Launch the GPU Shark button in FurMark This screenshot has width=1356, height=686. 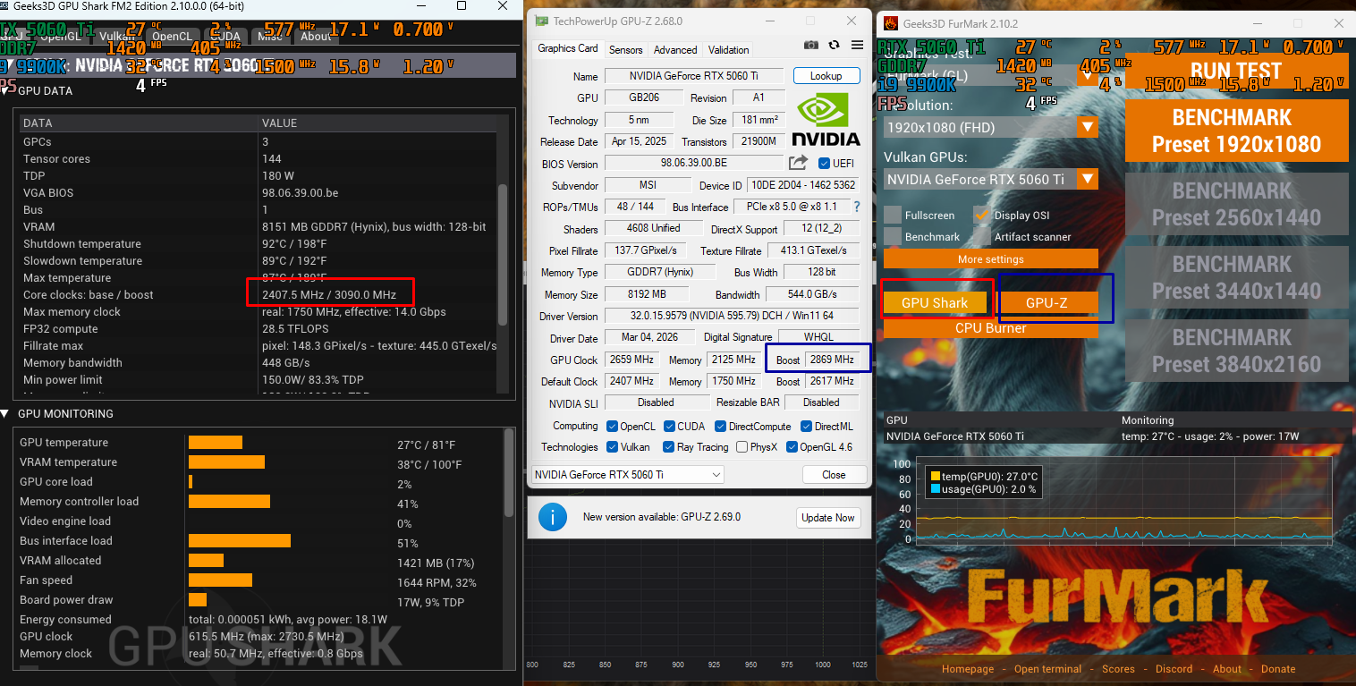tap(935, 303)
